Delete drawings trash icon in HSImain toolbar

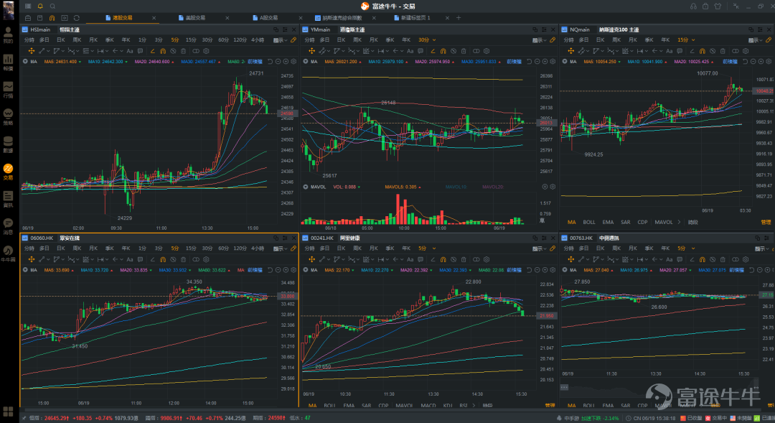pyautogui.click(x=184, y=51)
